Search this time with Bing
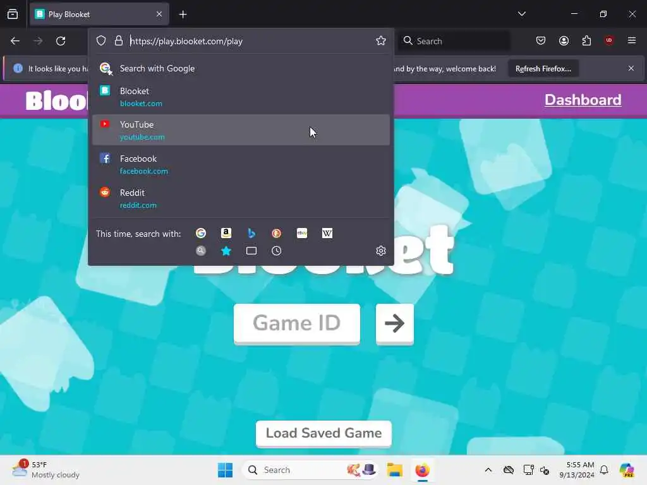Image resolution: width=647 pixels, height=485 pixels. tap(251, 234)
